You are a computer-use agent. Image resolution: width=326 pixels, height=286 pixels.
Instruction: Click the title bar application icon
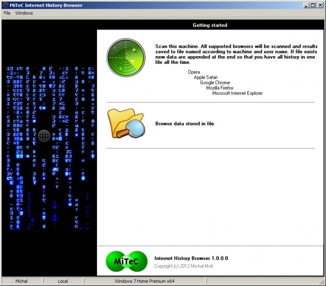click(5, 5)
